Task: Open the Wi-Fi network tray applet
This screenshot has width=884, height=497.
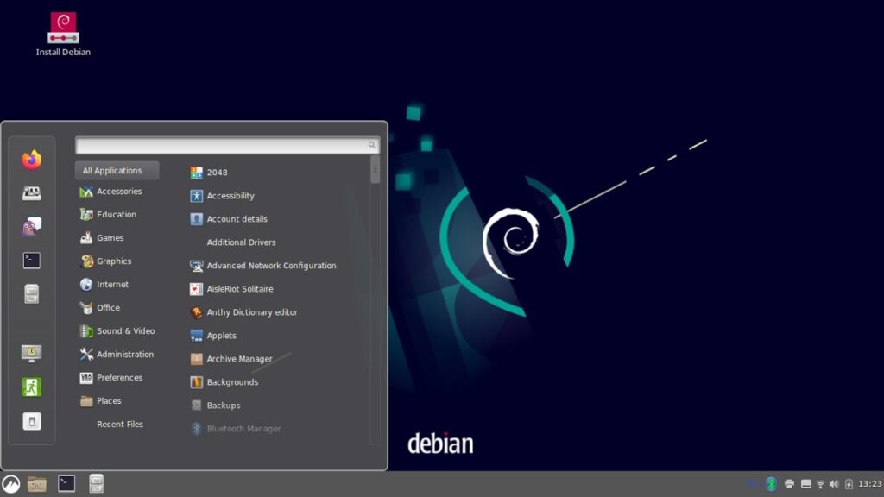Action: [820, 484]
